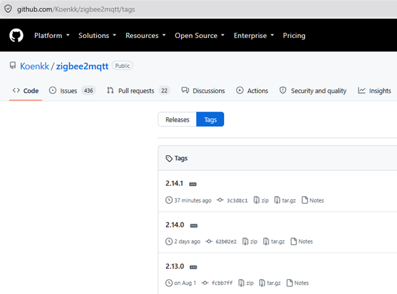Open tag 2.14.1
The height and width of the screenshot is (294, 397).
coord(174,183)
